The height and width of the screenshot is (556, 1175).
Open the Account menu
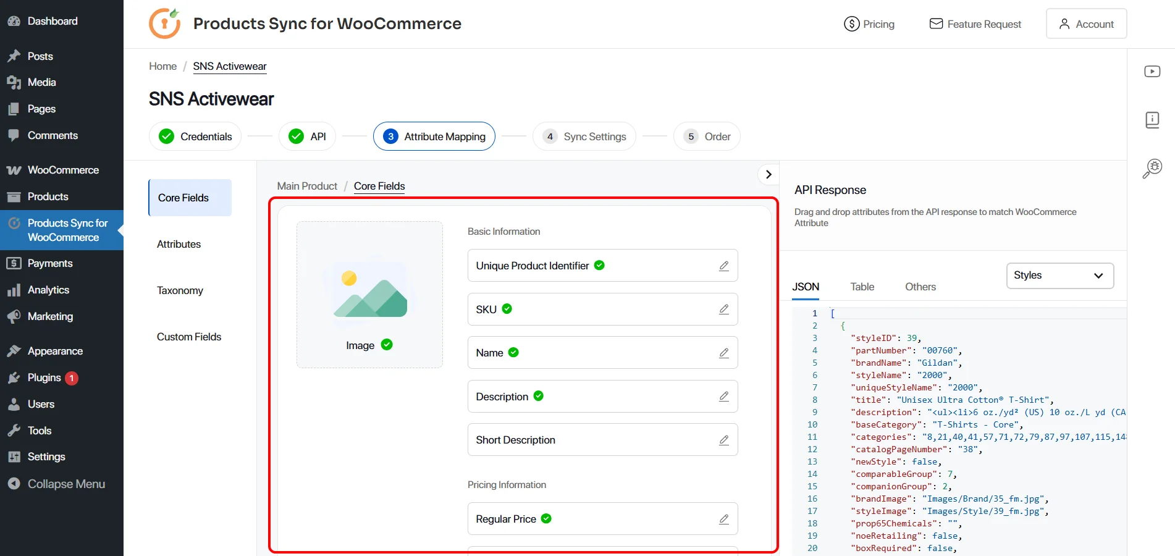click(1086, 23)
